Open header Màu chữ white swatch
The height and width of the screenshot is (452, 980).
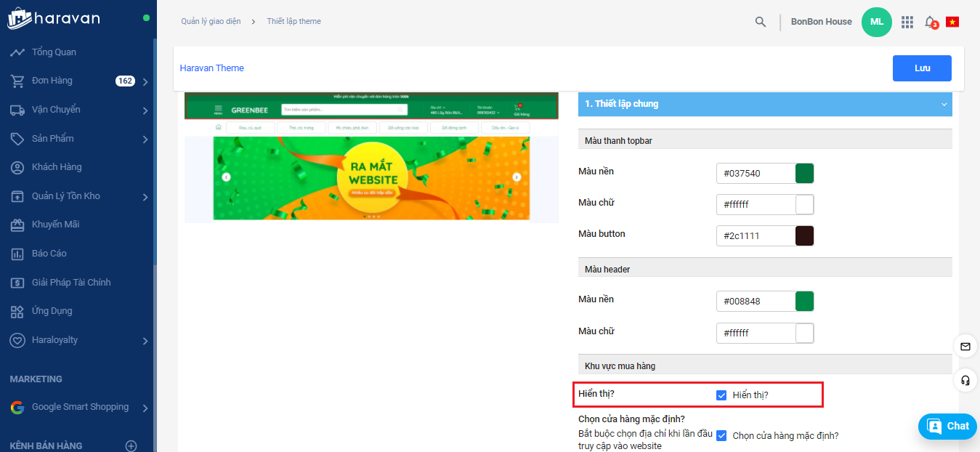(x=804, y=334)
